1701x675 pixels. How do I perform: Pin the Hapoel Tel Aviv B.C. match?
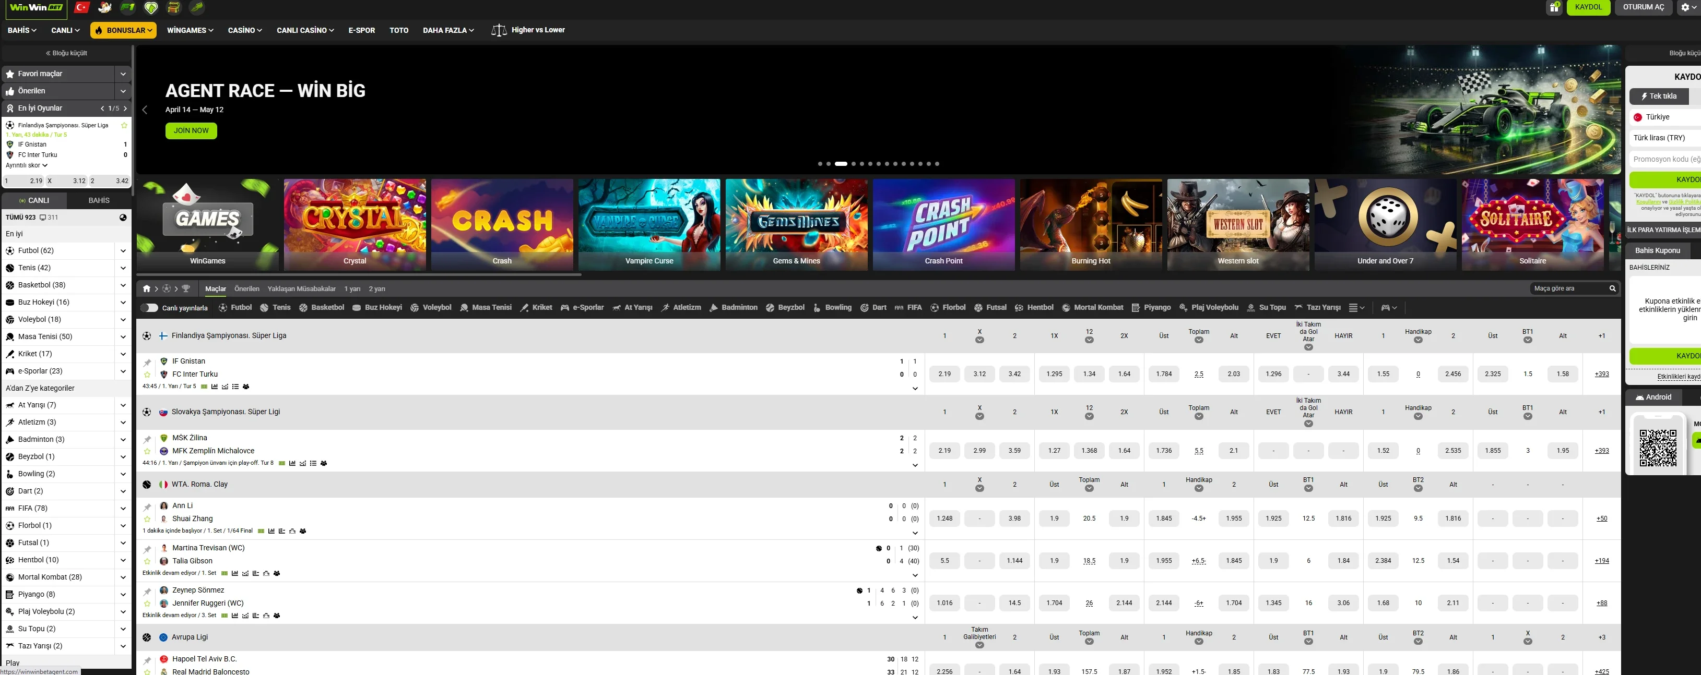[147, 660]
